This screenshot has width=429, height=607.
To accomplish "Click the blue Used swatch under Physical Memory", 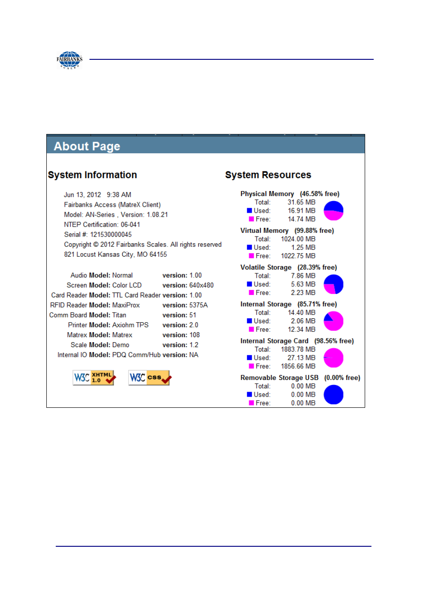I will tap(249, 210).
